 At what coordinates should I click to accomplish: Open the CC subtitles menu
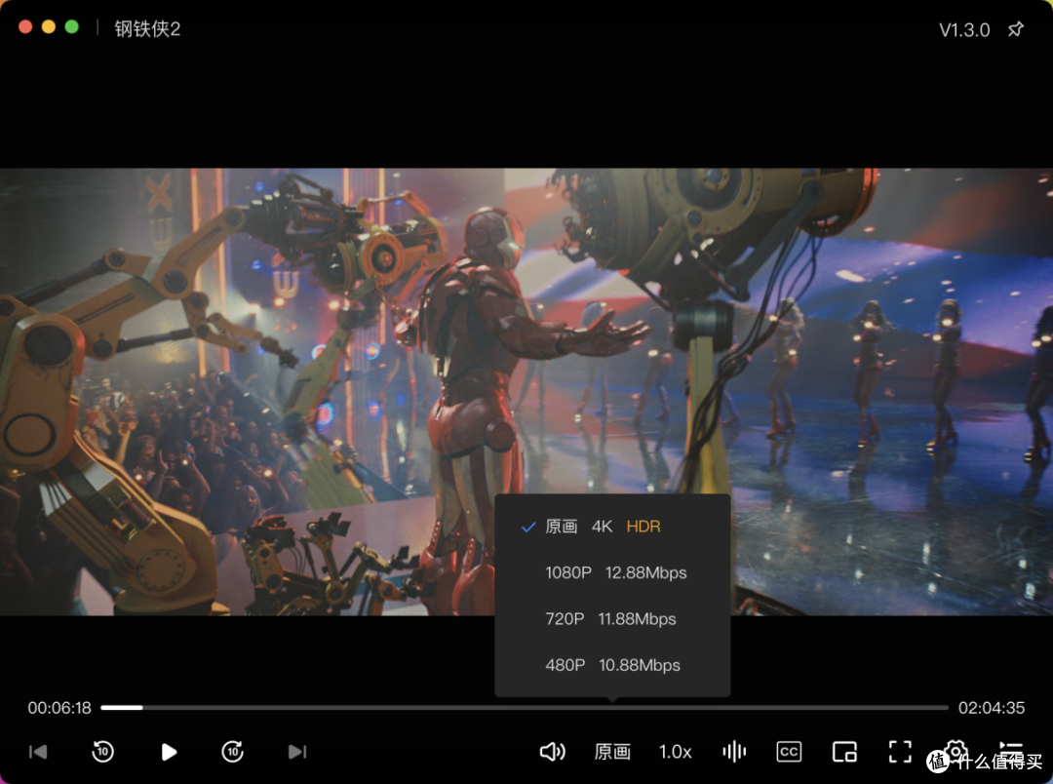789,751
